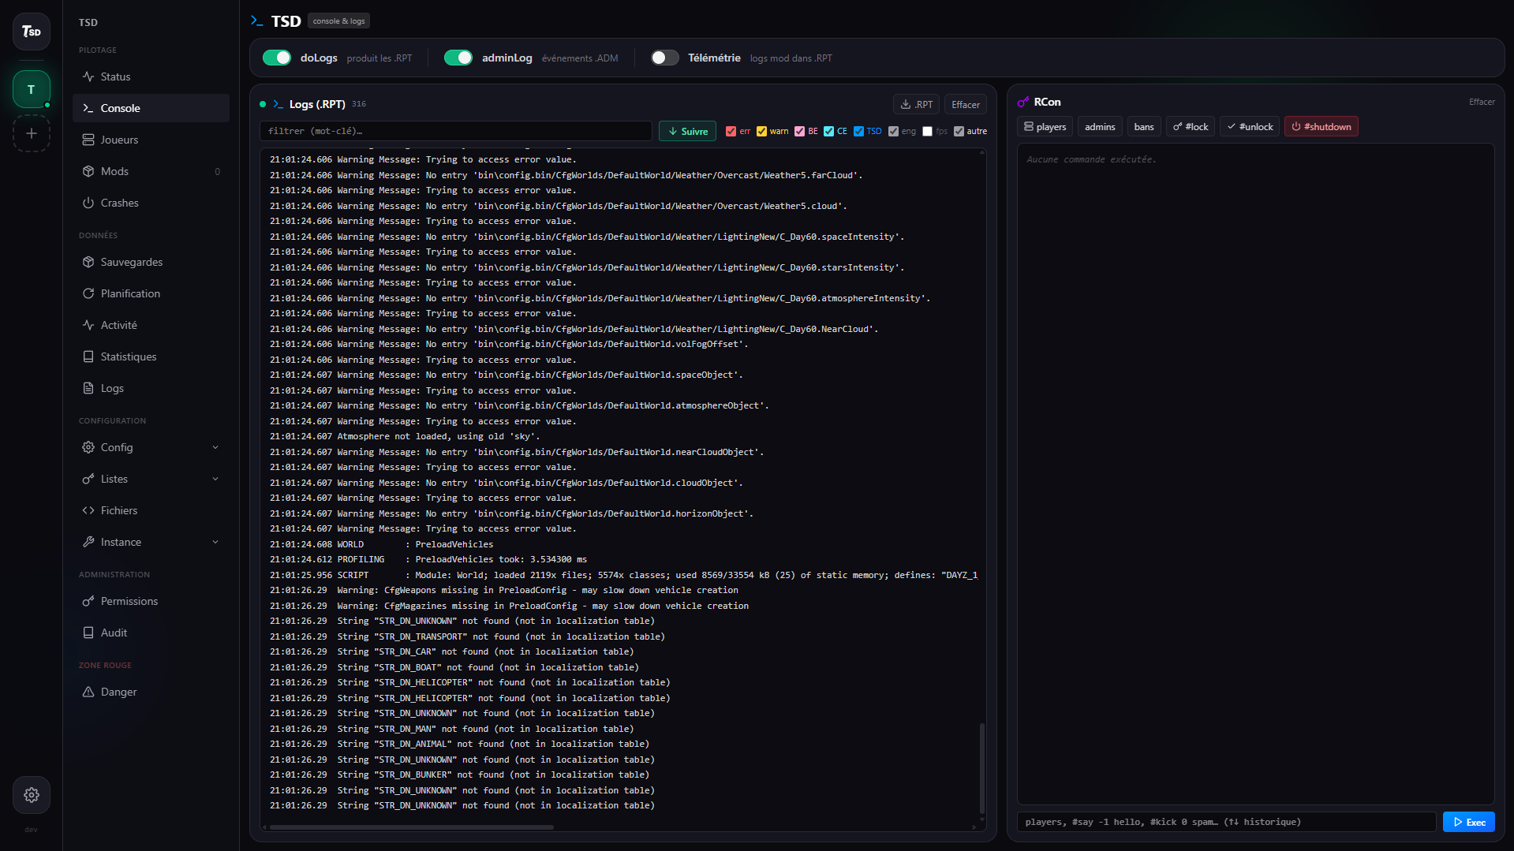Screen dimensions: 1514x851
Task: Clear RCon output with Effacer link
Action: click(x=1482, y=102)
